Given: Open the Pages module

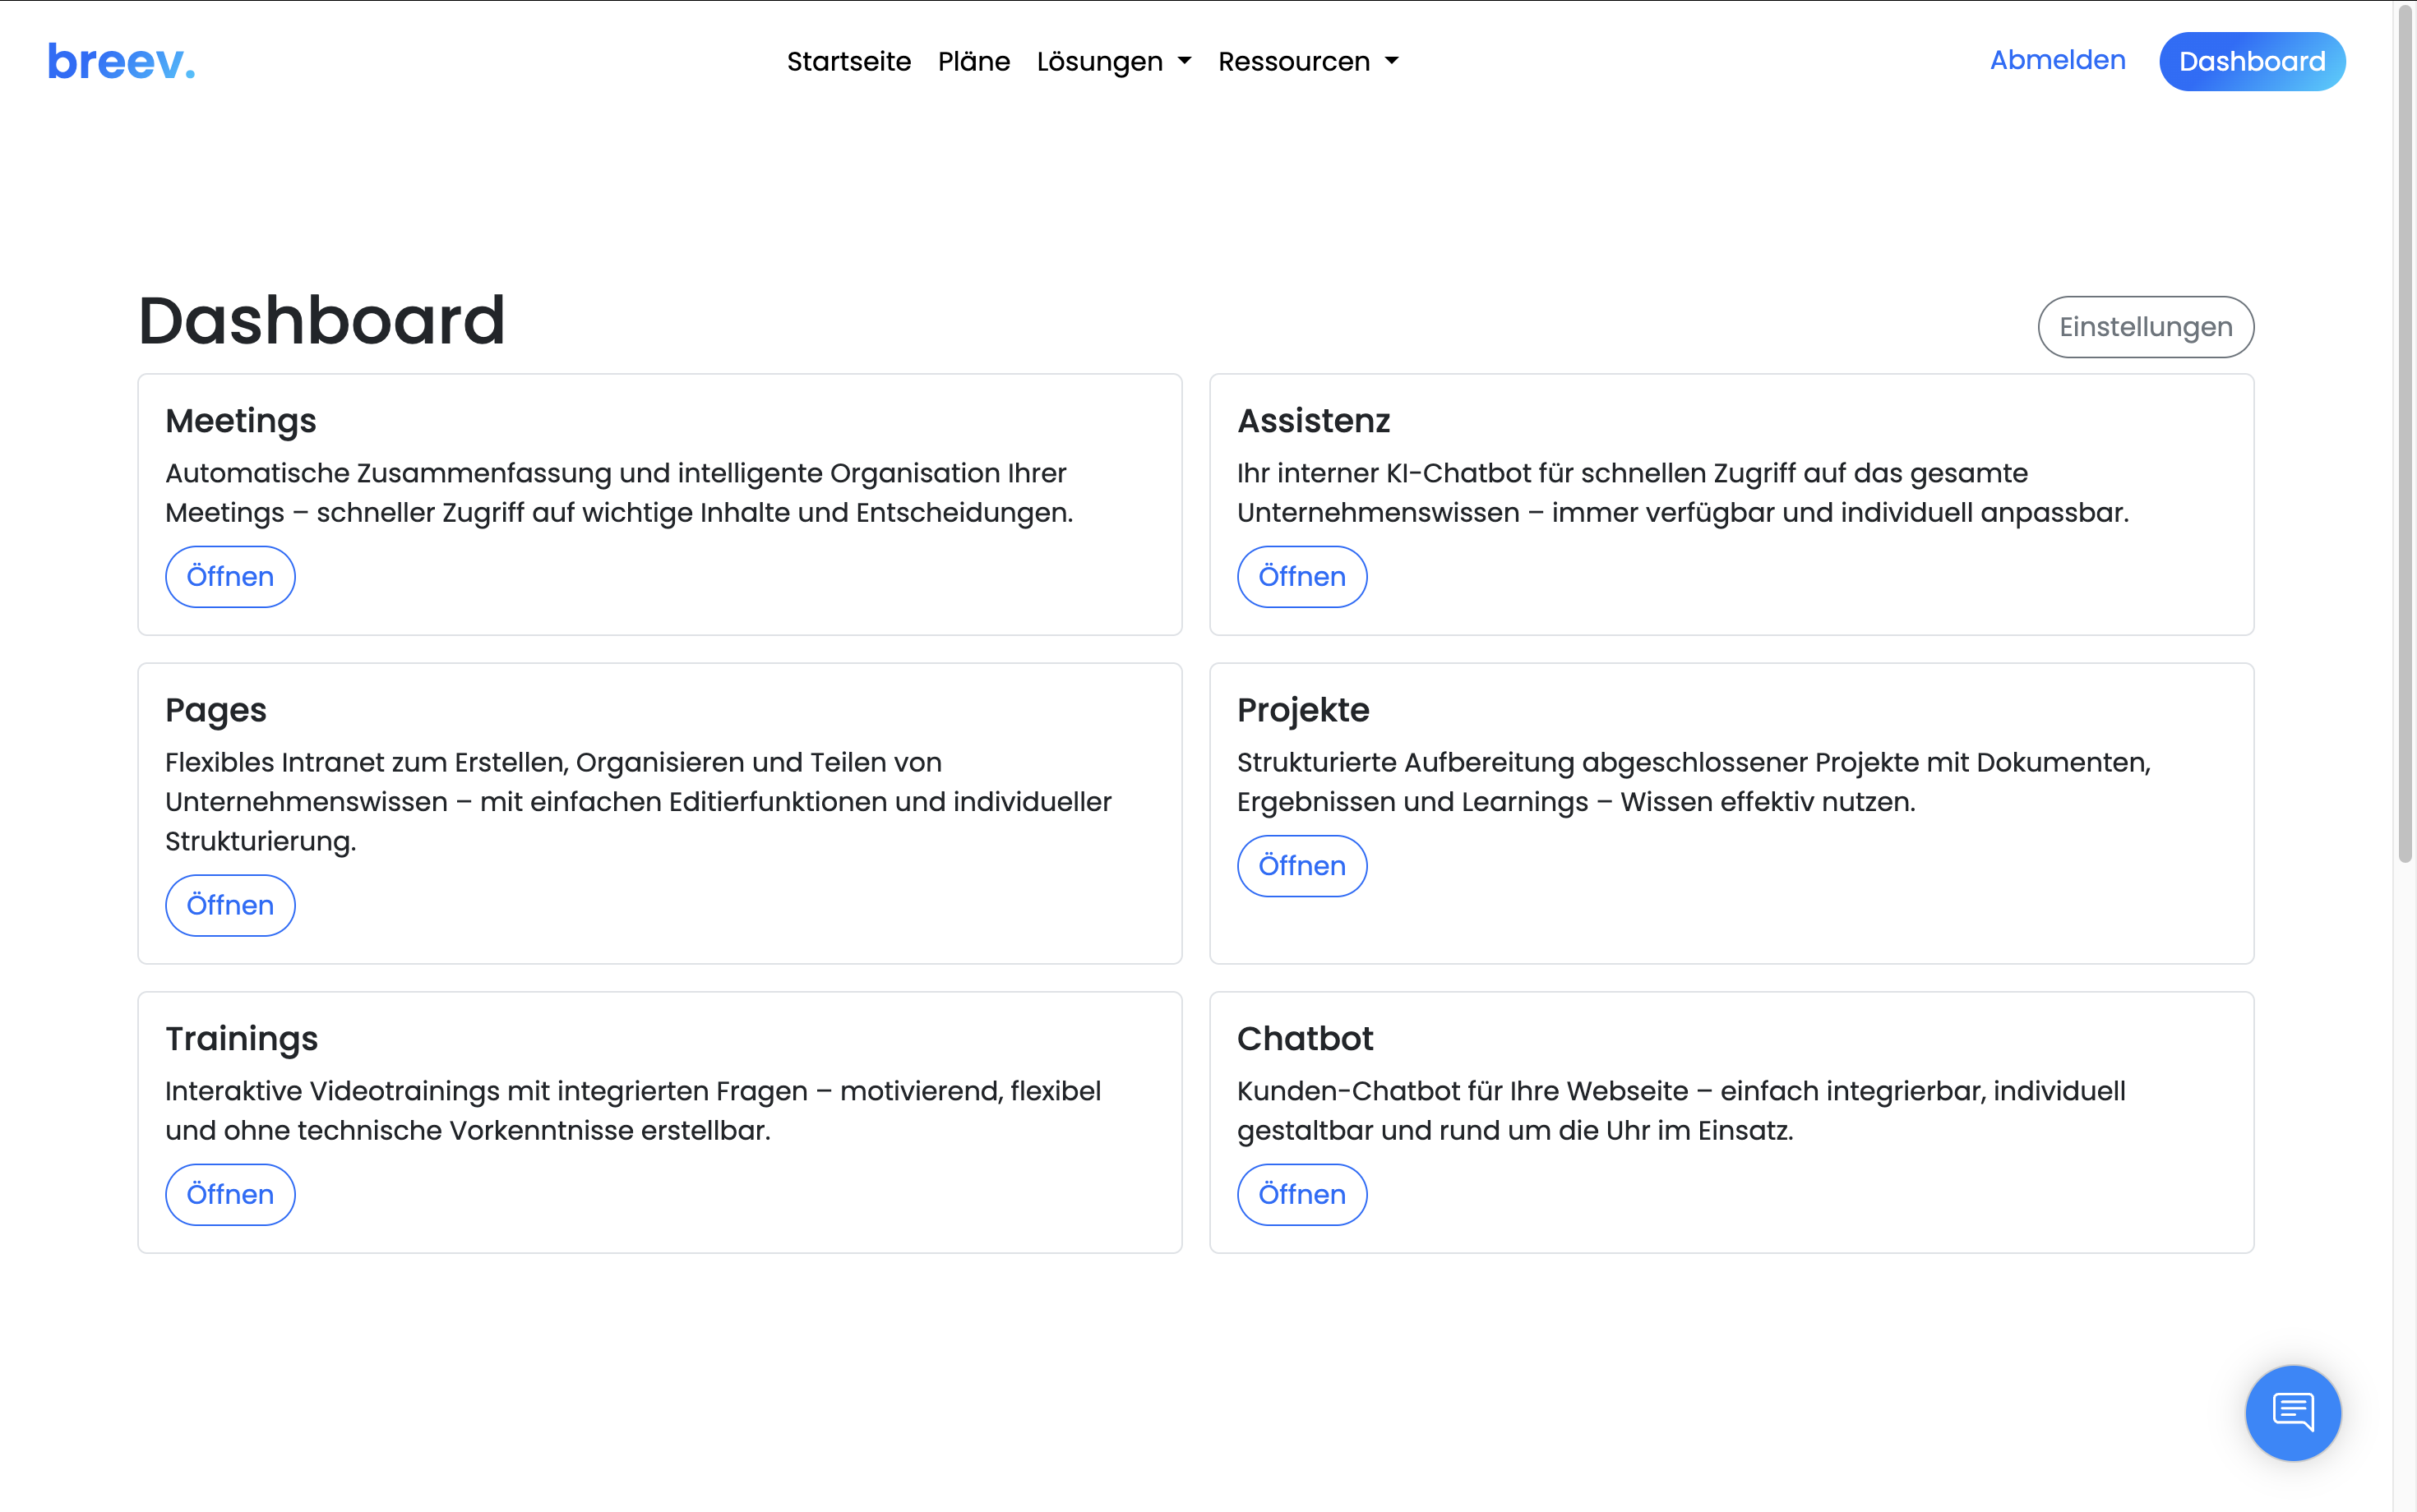Looking at the screenshot, I should 230,905.
